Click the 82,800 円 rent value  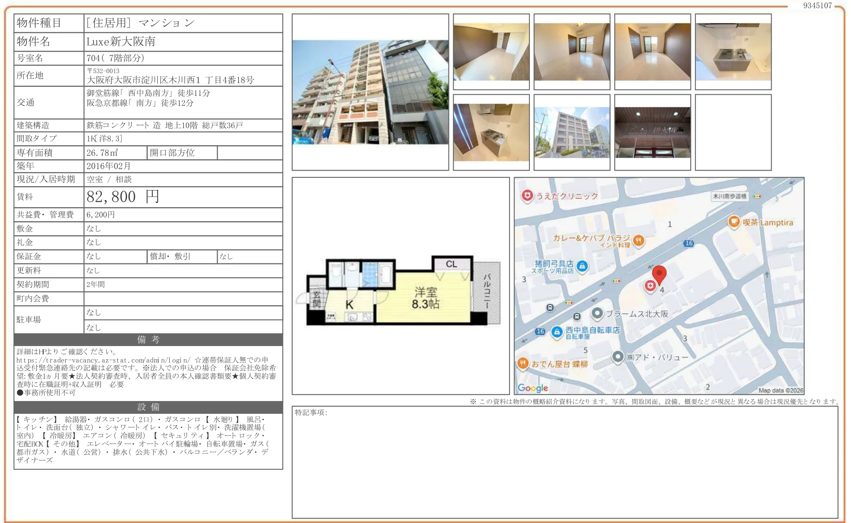tap(123, 197)
